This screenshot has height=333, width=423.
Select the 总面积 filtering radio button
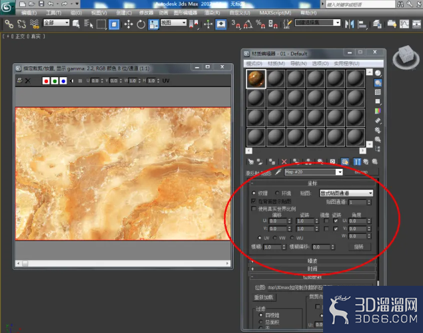[x=260, y=322]
